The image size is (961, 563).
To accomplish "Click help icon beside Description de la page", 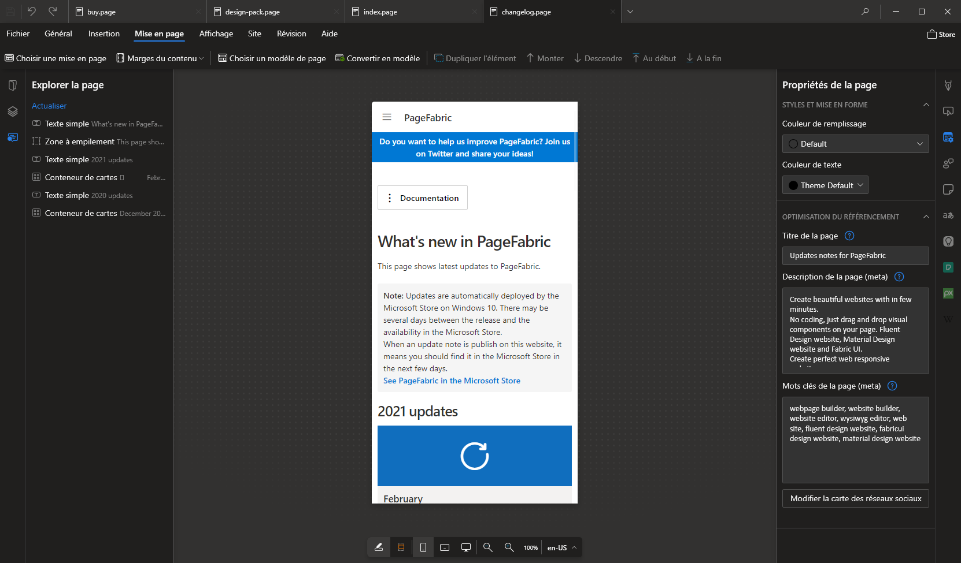I will pos(899,277).
